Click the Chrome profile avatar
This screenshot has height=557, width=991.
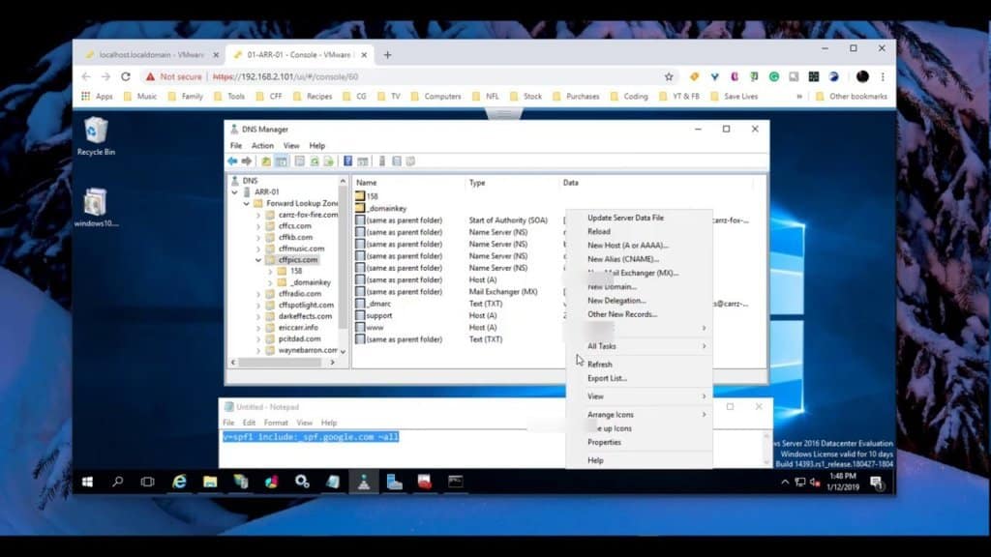pyautogui.click(x=862, y=76)
